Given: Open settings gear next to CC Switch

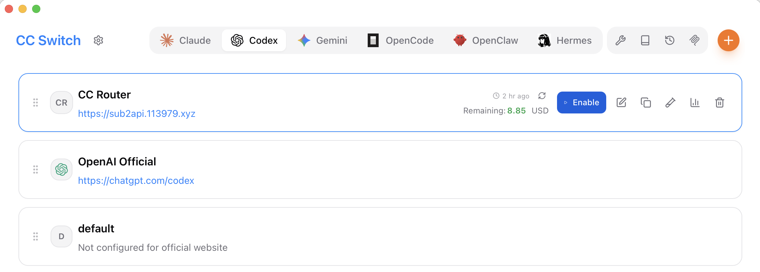Looking at the screenshot, I should [x=98, y=40].
